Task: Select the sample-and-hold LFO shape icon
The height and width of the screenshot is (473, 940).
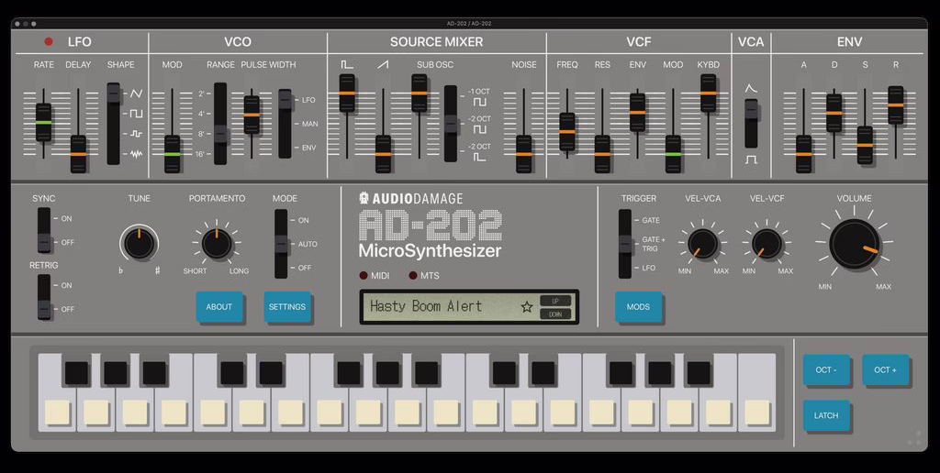Action: coord(137,134)
